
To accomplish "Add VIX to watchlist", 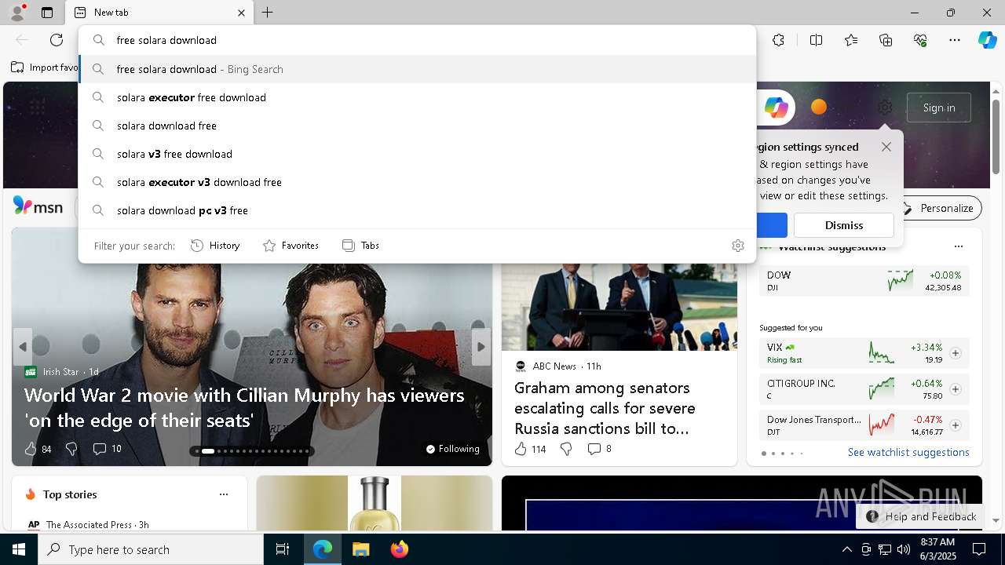I will pyautogui.click(x=956, y=353).
